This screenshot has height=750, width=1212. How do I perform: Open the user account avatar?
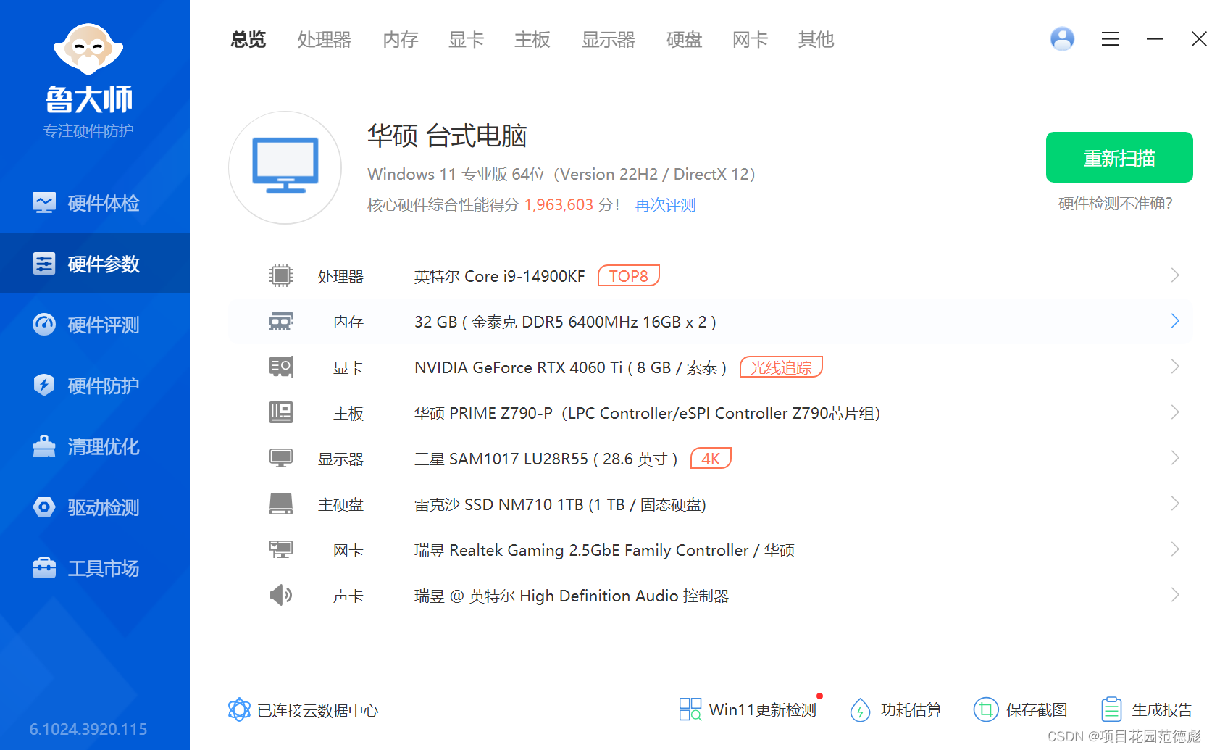[x=1062, y=39]
